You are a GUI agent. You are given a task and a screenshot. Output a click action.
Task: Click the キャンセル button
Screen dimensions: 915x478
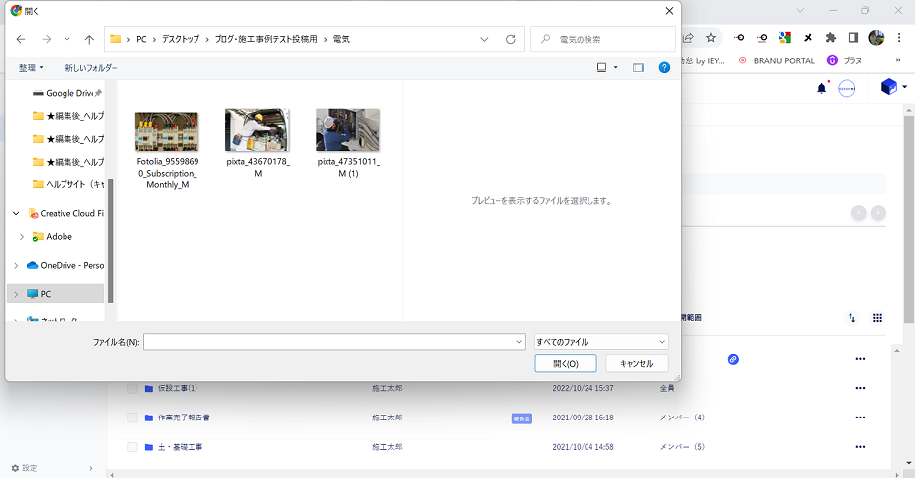[x=637, y=363]
